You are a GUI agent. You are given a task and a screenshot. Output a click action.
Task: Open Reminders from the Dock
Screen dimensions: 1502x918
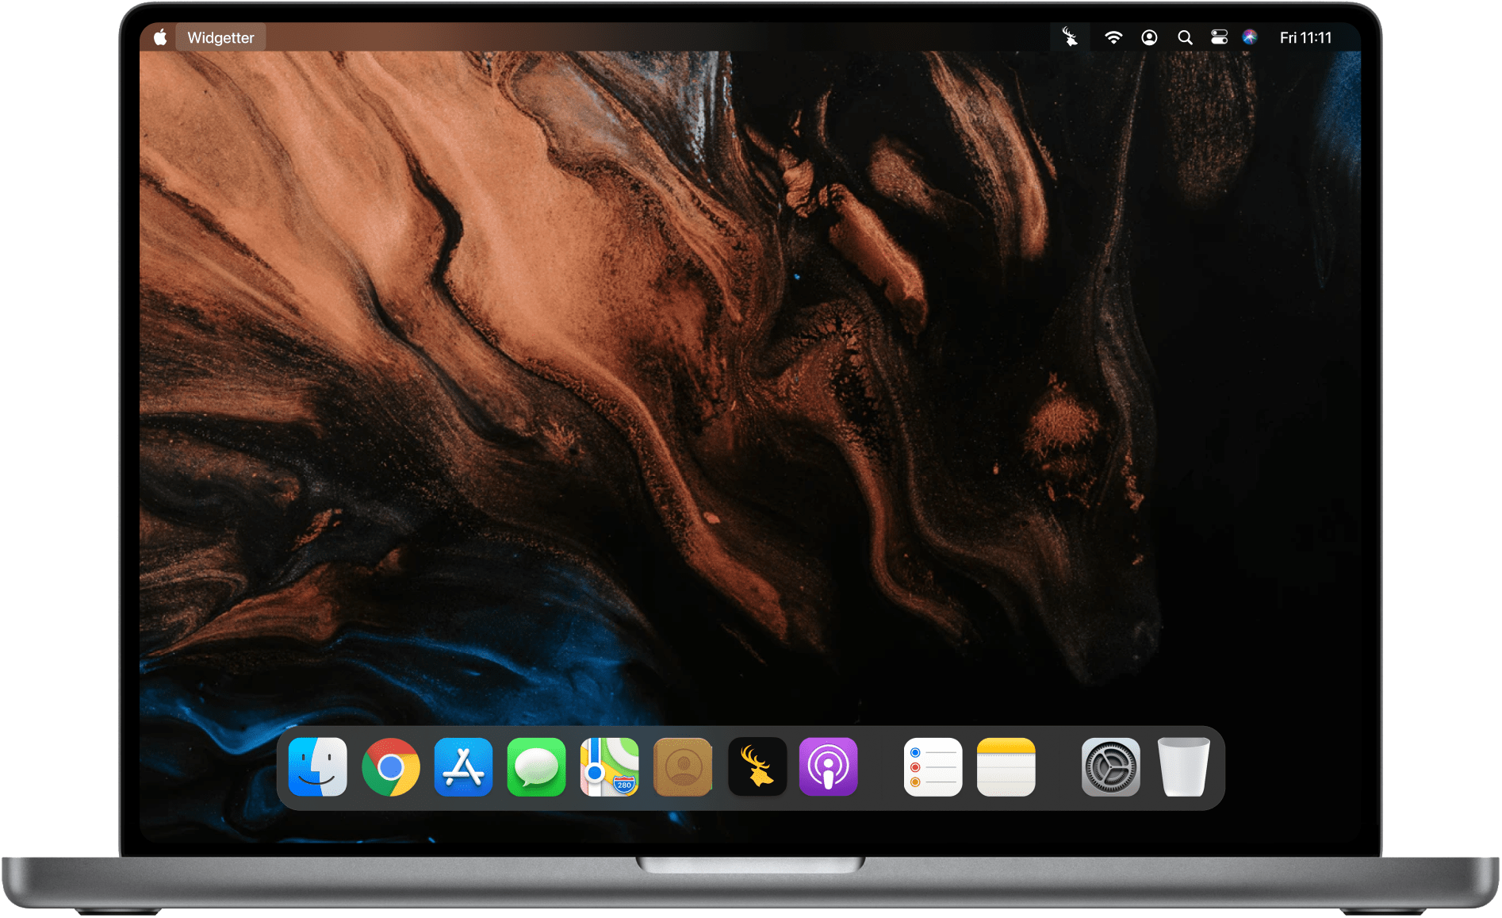(933, 767)
